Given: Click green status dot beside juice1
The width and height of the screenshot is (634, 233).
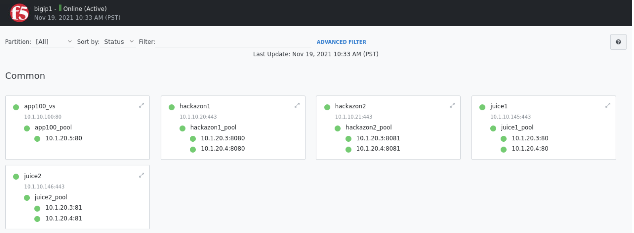Looking at the screenshot, I should (x=482, y=107).
